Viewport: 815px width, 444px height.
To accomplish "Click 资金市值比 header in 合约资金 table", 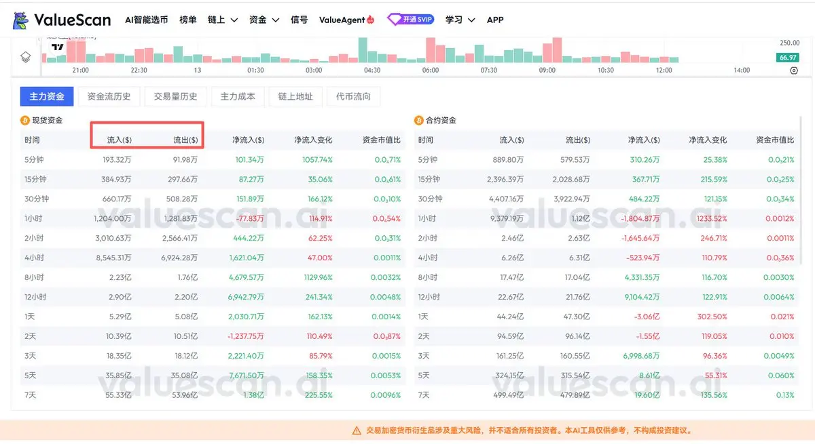I will (775, 140).
